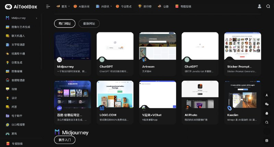Viewport: 274px width, 147px height.
Task: Select the 聊天机器人 sidebar icon
Action: pos(7,36)
